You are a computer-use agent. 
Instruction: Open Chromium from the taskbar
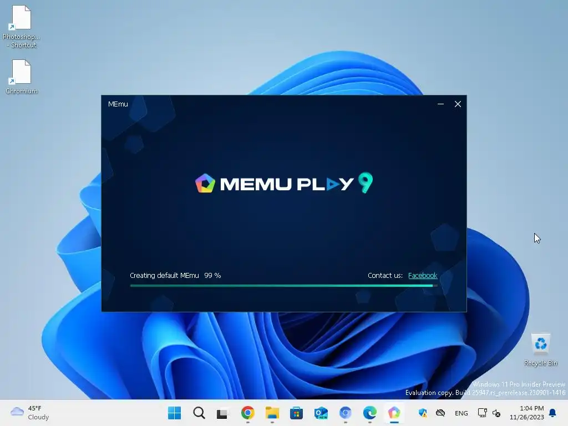345,413
